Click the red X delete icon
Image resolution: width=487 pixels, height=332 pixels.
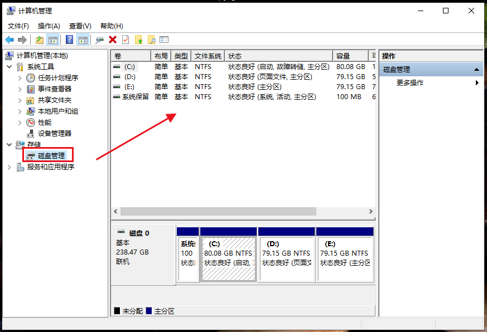click(x=113, y=40)
